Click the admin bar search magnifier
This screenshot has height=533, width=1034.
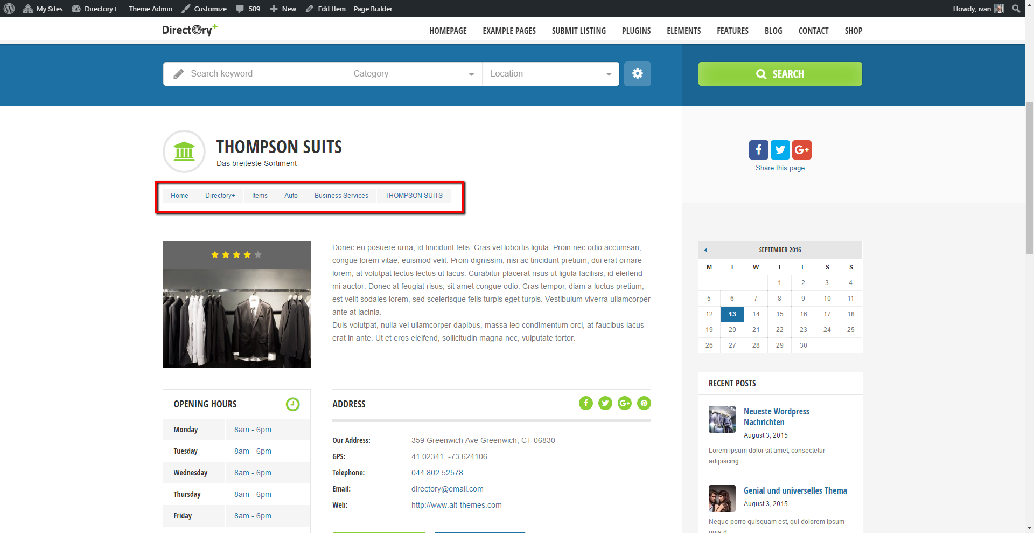[1016, 9]
